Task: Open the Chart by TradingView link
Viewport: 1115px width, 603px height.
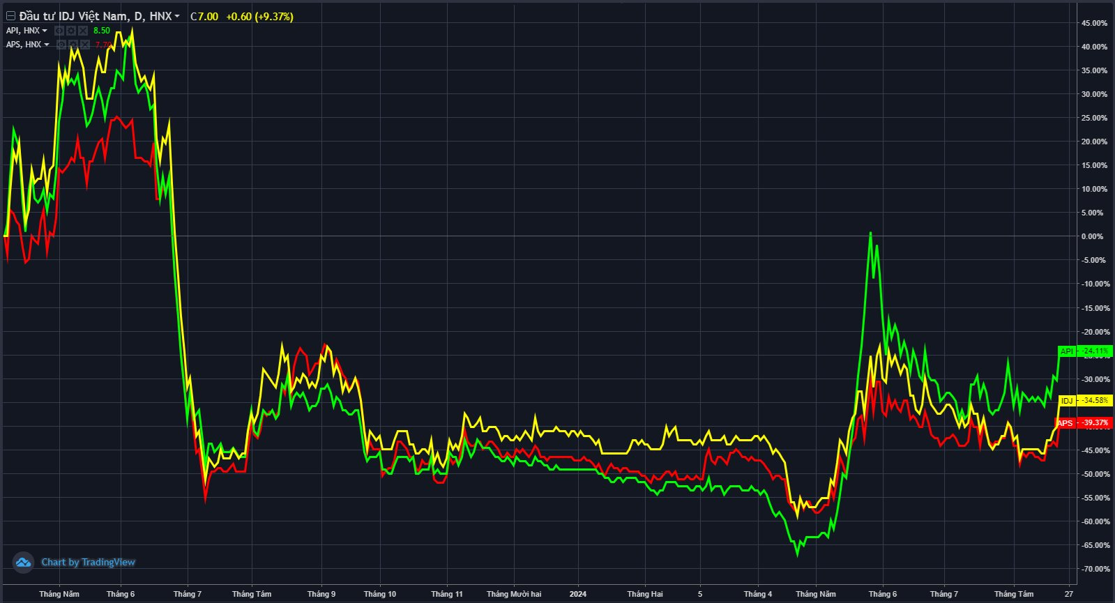Action: [x=88, y=562]
